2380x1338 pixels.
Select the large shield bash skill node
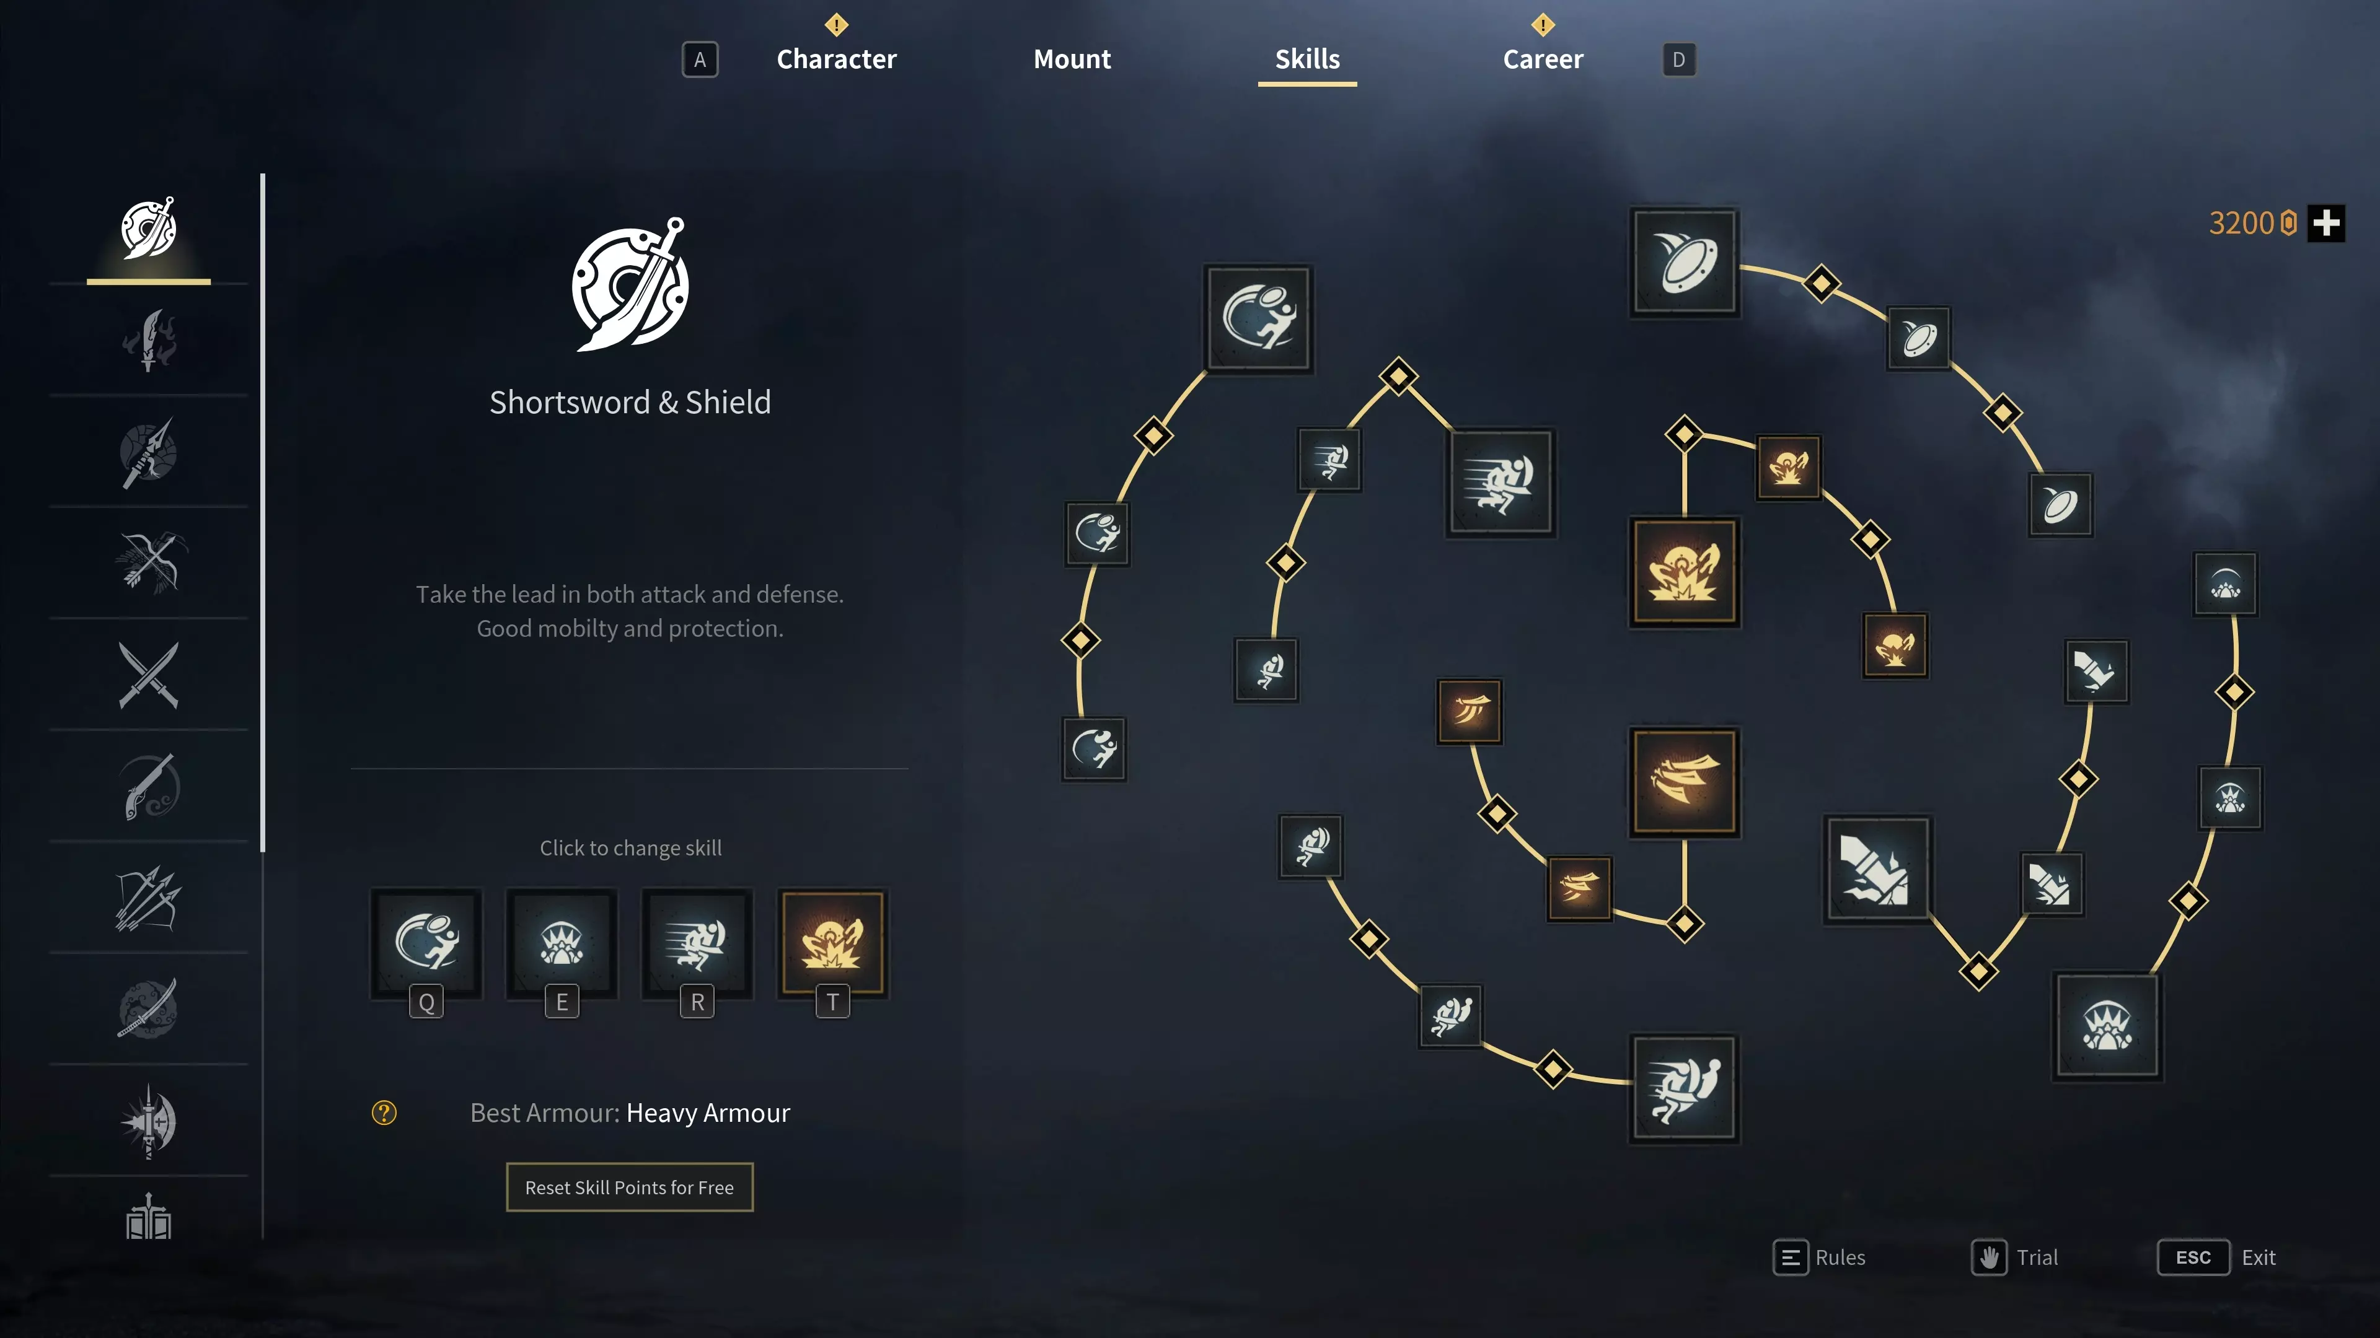pyautogui.click(x=1683, y=262)
